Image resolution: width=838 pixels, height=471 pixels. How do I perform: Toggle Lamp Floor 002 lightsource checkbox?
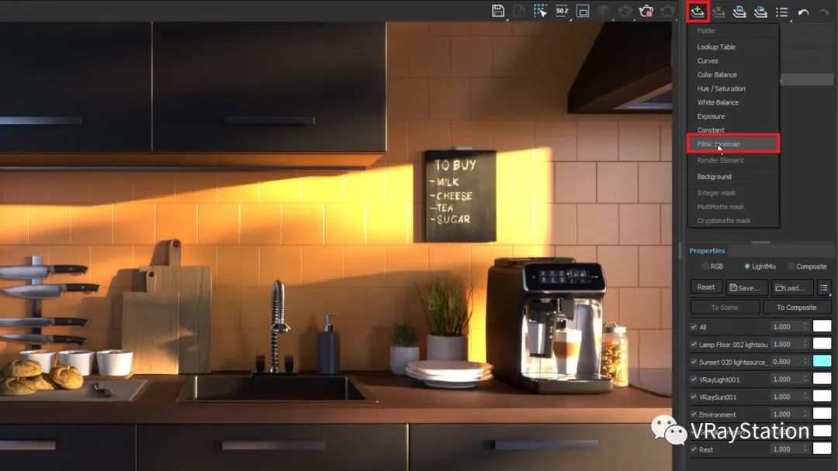(x=694, y=345)
